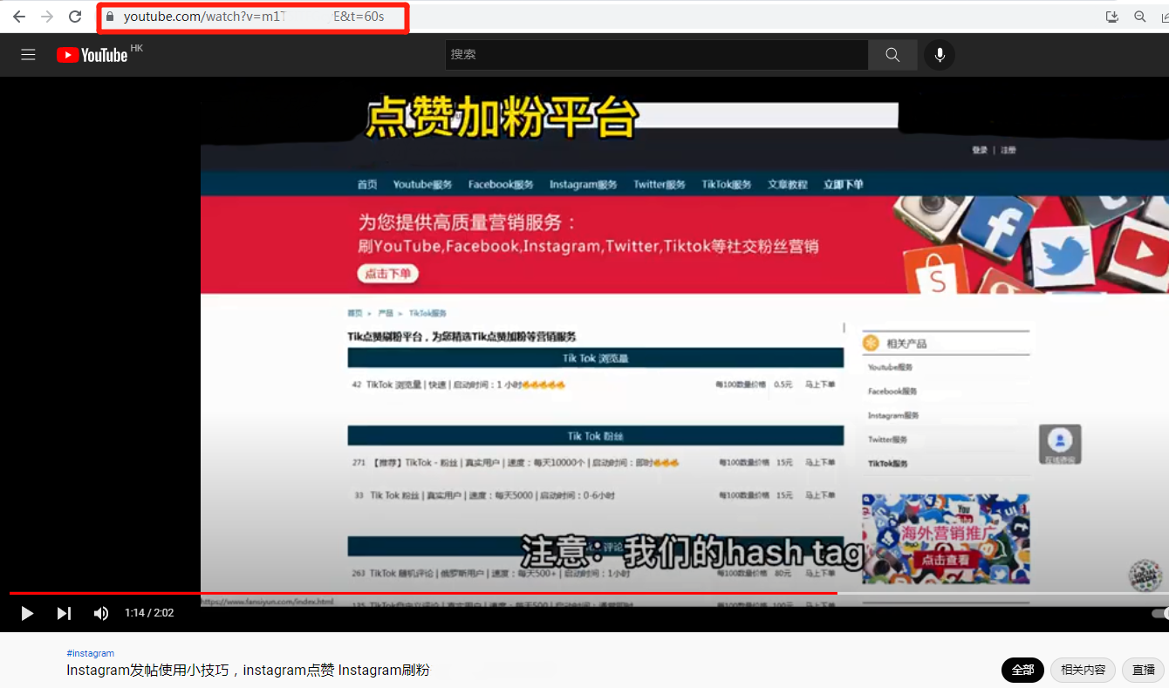The width and height of the screenshot is (1169, 688).
Task: Click the YouTube logo to go home
Action: [x=93, y=55]
